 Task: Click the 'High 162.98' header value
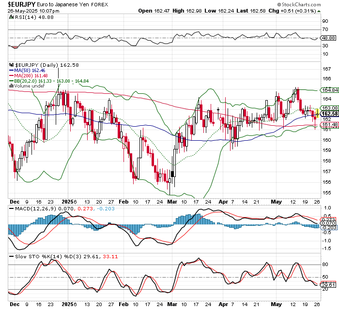187,11
